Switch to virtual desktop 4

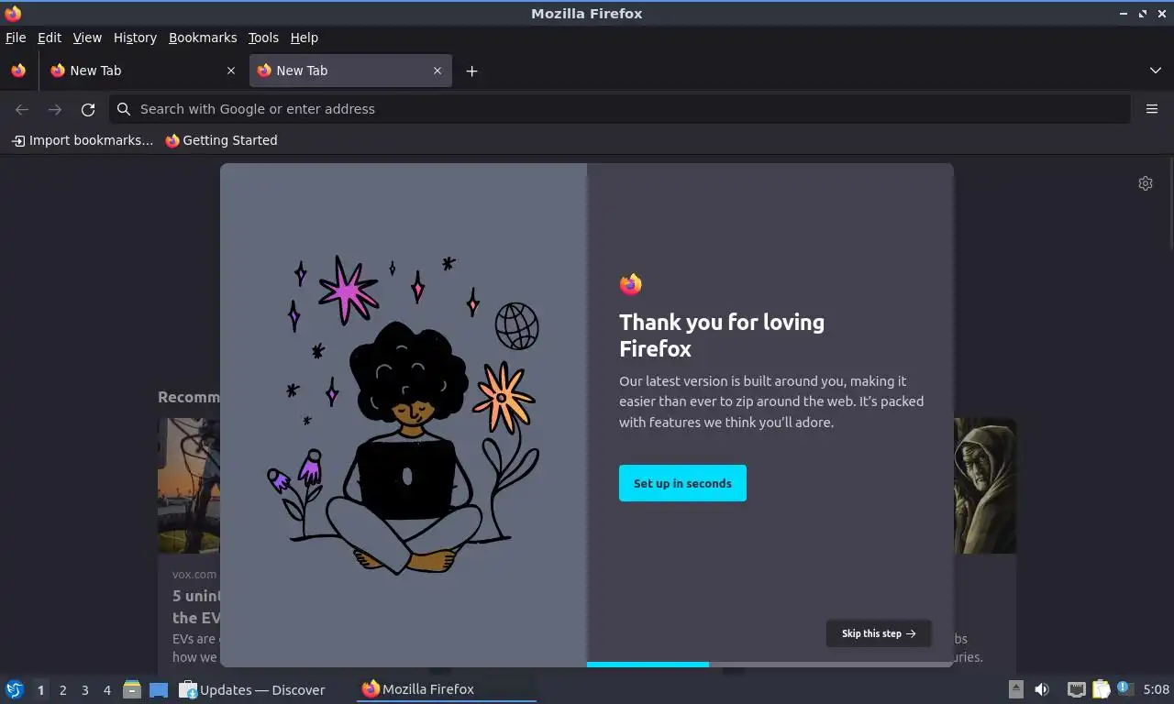[x=106, y=690]
